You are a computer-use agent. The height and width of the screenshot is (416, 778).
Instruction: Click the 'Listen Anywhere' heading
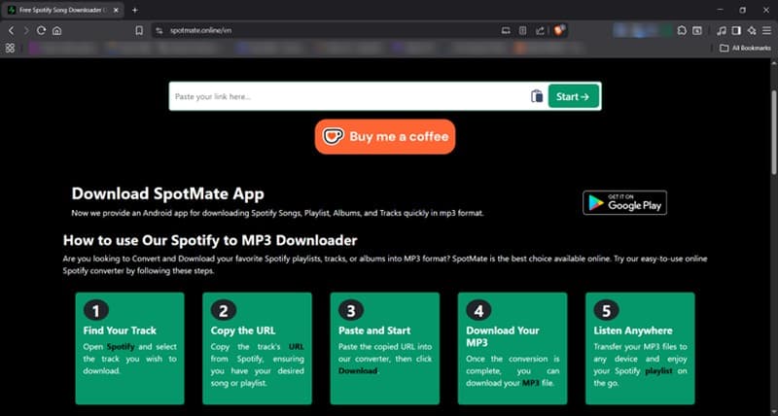pos(633,330)
